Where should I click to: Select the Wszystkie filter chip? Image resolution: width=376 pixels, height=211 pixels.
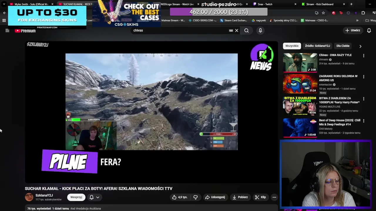click(x=292, y=46)
